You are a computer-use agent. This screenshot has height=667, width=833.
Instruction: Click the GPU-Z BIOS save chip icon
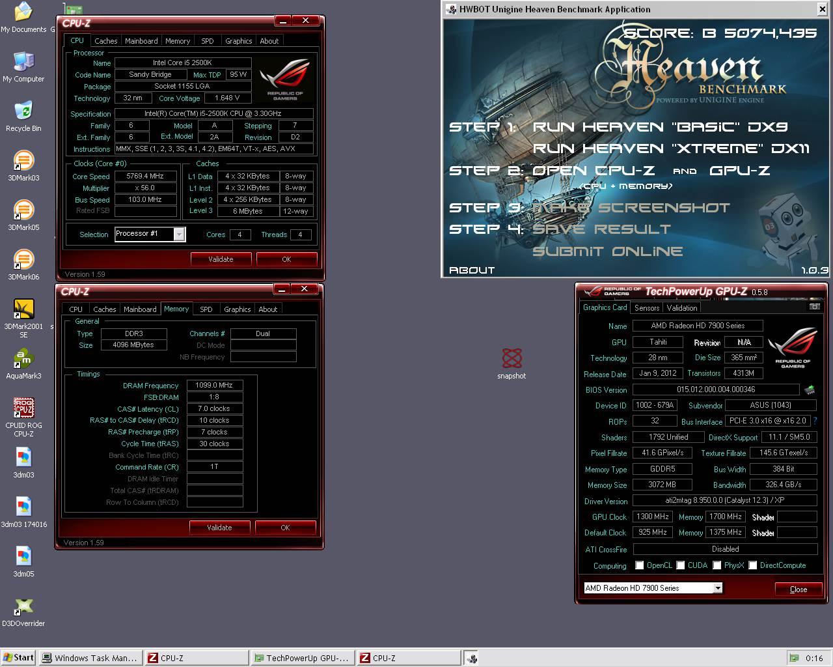coord(810,390)
